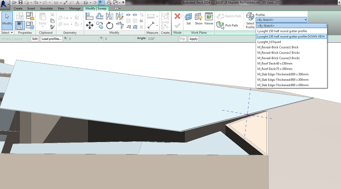
Task: Click the Undo arrow icon
Action: pos(36,2)
